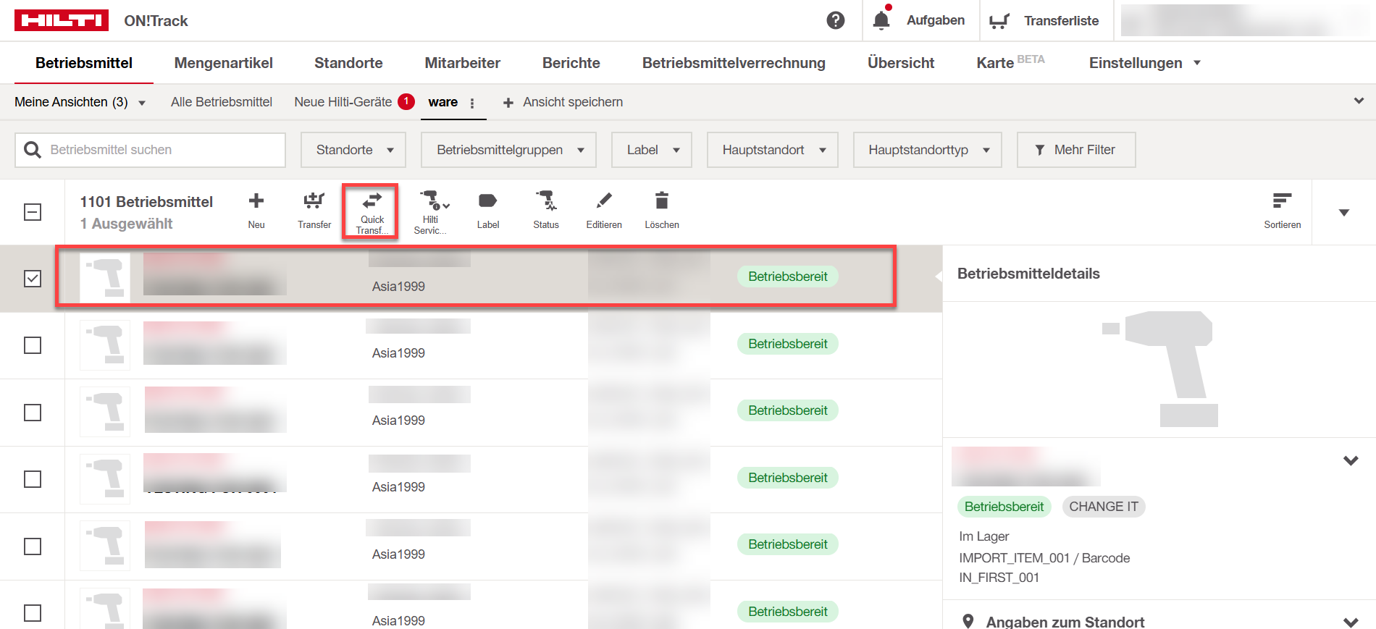Open Sortieren sort options
Image resolution: width=1376 pixels, height=629 pixels.
click(1283, 211)
